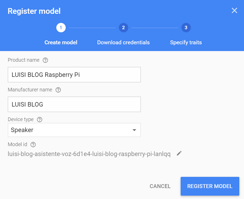Image resolution: width=244 pixels, height=199 pixels.
Task: Jump to the Specify traits step
Action: pyautogui.click(x=186, y=42)
